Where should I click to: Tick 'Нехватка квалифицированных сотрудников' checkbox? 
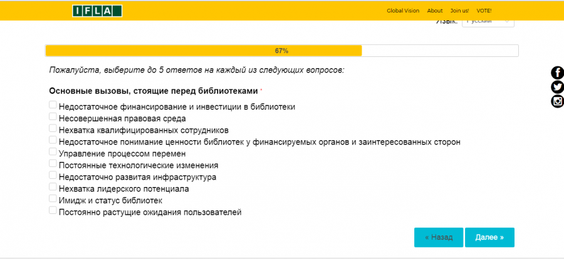pyautogui.click(x=53, y=128)
